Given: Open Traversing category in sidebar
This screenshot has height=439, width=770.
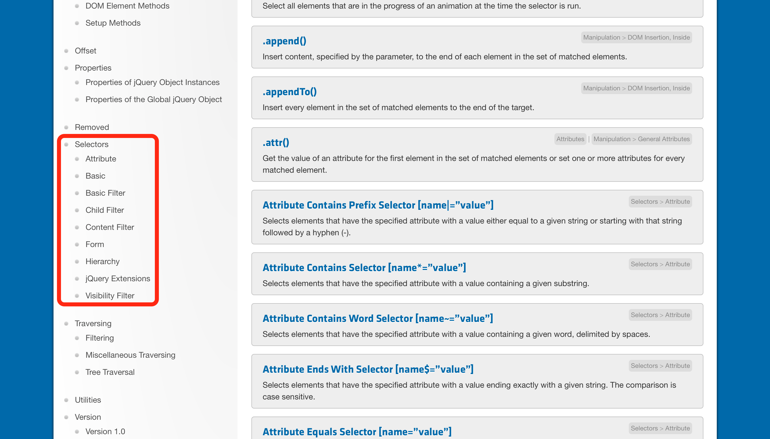Looking at the screenshot, I should pyautogui.click(x=93, y=323).
